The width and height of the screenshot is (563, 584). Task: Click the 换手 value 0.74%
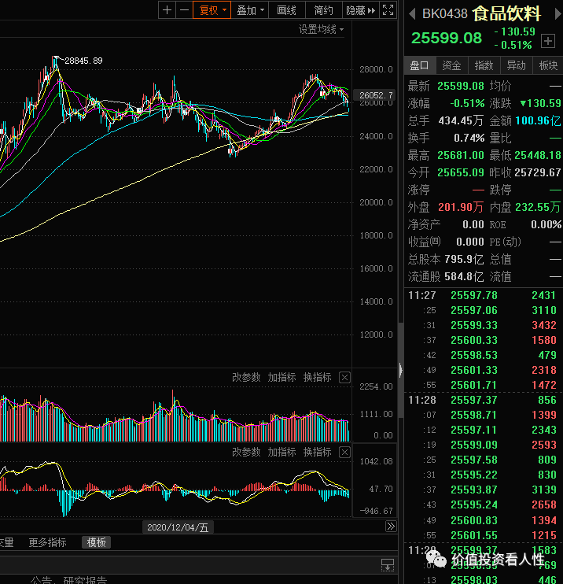(x=469, y=139)
